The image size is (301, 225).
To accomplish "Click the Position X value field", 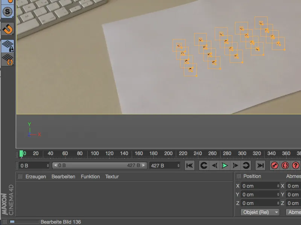I will pos(260,186).
